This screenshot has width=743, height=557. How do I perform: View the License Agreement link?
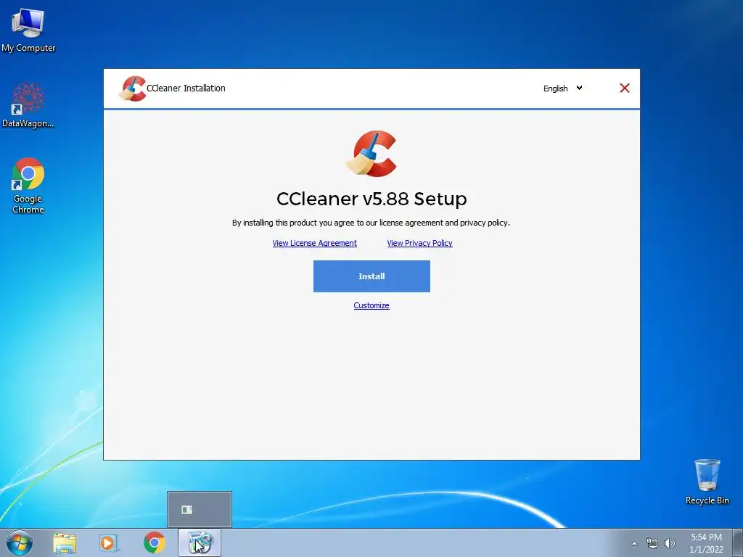tap(315, 243)
